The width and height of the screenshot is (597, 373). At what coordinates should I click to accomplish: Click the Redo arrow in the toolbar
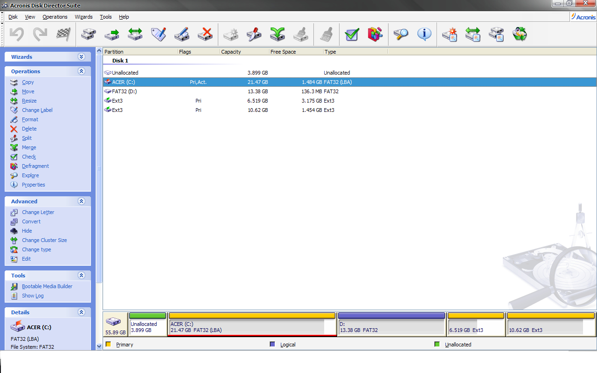[x=40, y=34]
